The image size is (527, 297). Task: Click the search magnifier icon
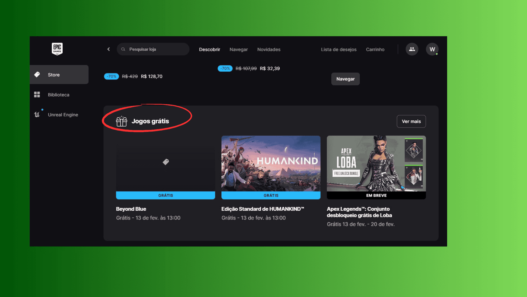[x=123, y=49]
